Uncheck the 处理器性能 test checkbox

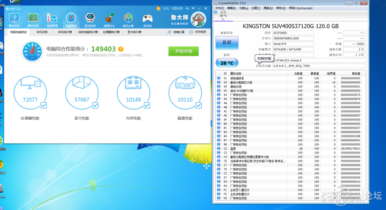click(x=43, y=106)
